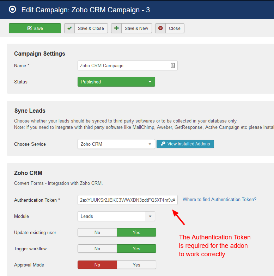Screen dimensions: 274x276
Task: Click the red X icon of Close
Action: (160, 28)
